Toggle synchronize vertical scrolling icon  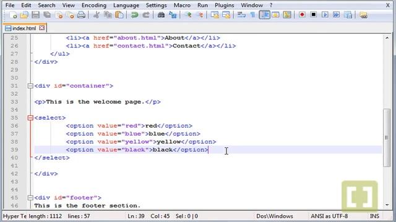pos(215,15)
